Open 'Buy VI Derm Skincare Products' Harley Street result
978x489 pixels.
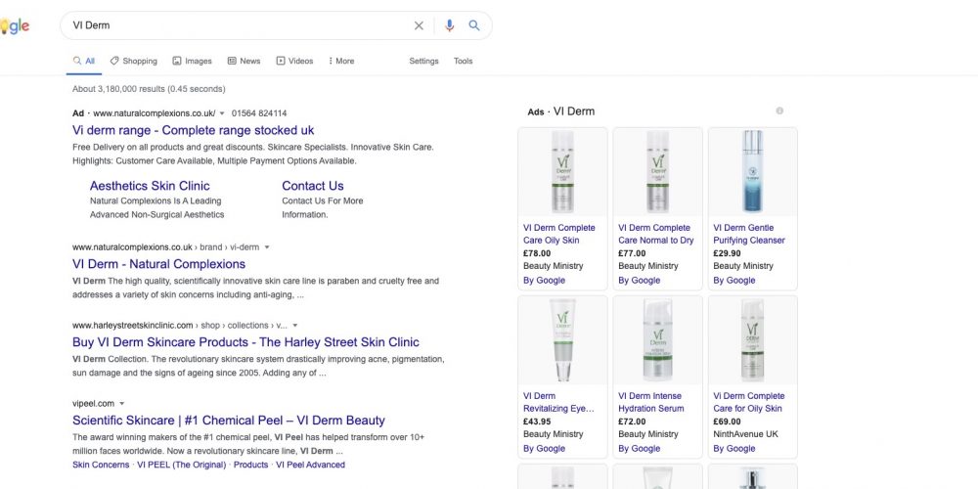245,341
